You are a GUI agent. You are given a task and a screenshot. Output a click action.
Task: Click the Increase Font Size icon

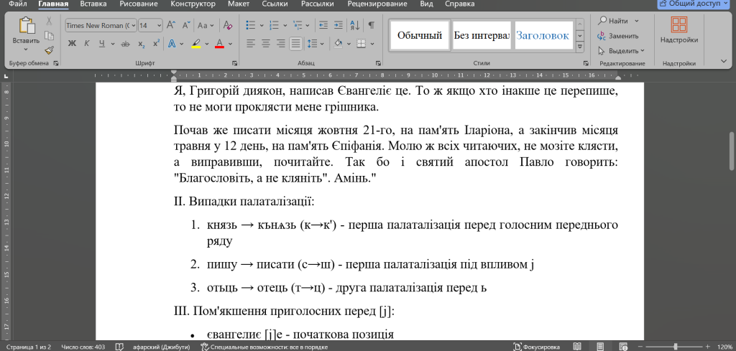click(x=171, y=25)
